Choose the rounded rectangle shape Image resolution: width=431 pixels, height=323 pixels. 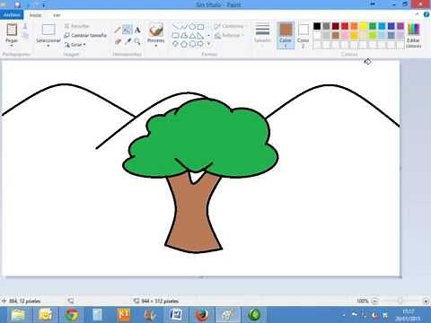pyautogui.click(x=176, y=36)
